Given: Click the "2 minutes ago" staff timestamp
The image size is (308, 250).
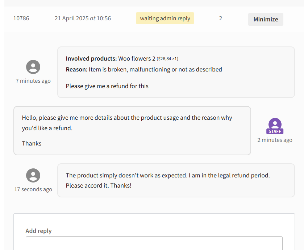Looking at the screenshot, I should click(275, 140).
